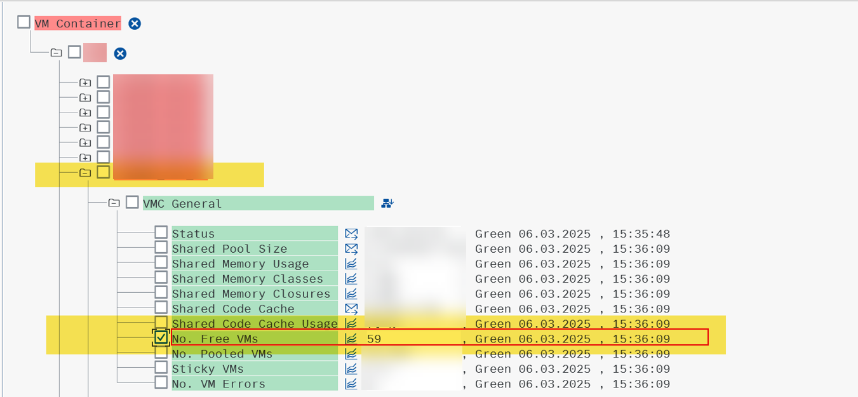The image size is (858, 397).
Task: Select the No. Pooled VMs label
Action: click(x=222, y=354)
